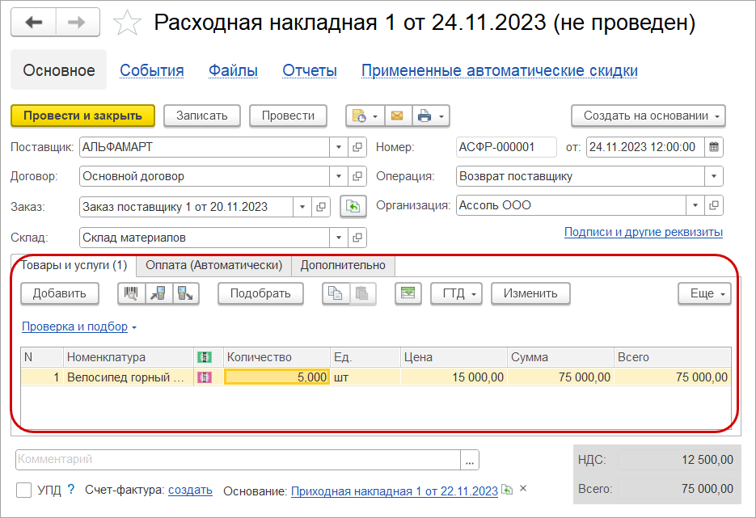Open the ГТД dropdown button
The width and height of the screenshot is (756, 518).
[457, 293]
